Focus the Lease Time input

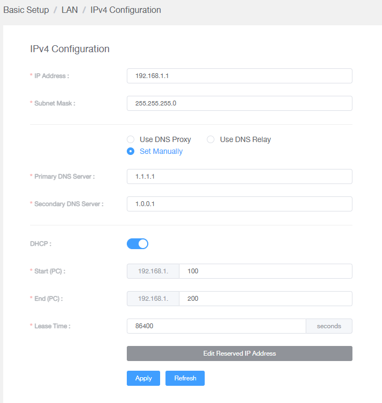coord(217,326)
